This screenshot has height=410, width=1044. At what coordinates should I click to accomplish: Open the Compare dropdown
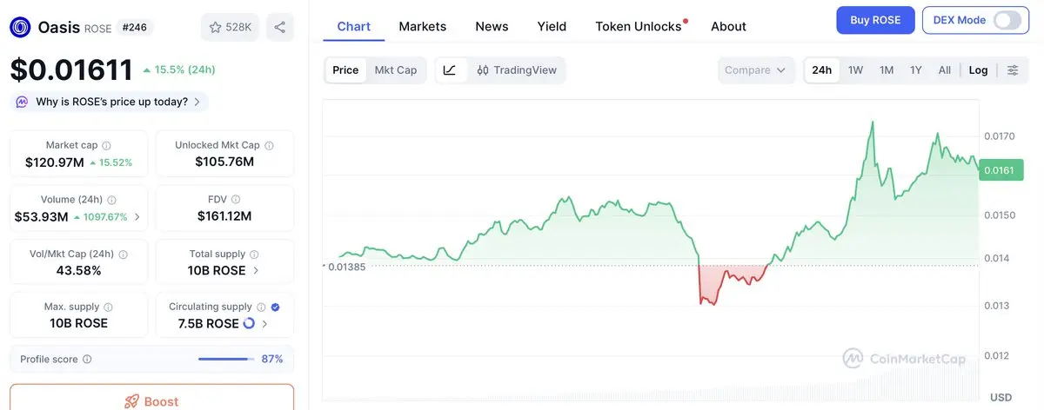pos(755,70)
